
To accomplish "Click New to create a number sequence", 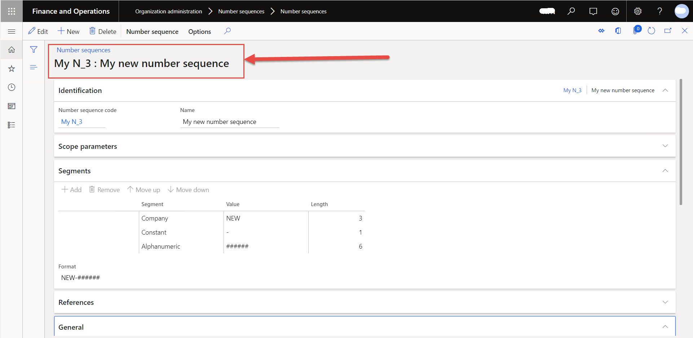I will 69,31.
